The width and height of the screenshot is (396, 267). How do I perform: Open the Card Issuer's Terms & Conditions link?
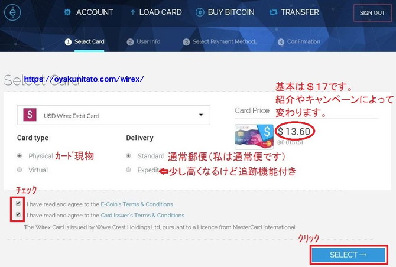click(142, 215)
